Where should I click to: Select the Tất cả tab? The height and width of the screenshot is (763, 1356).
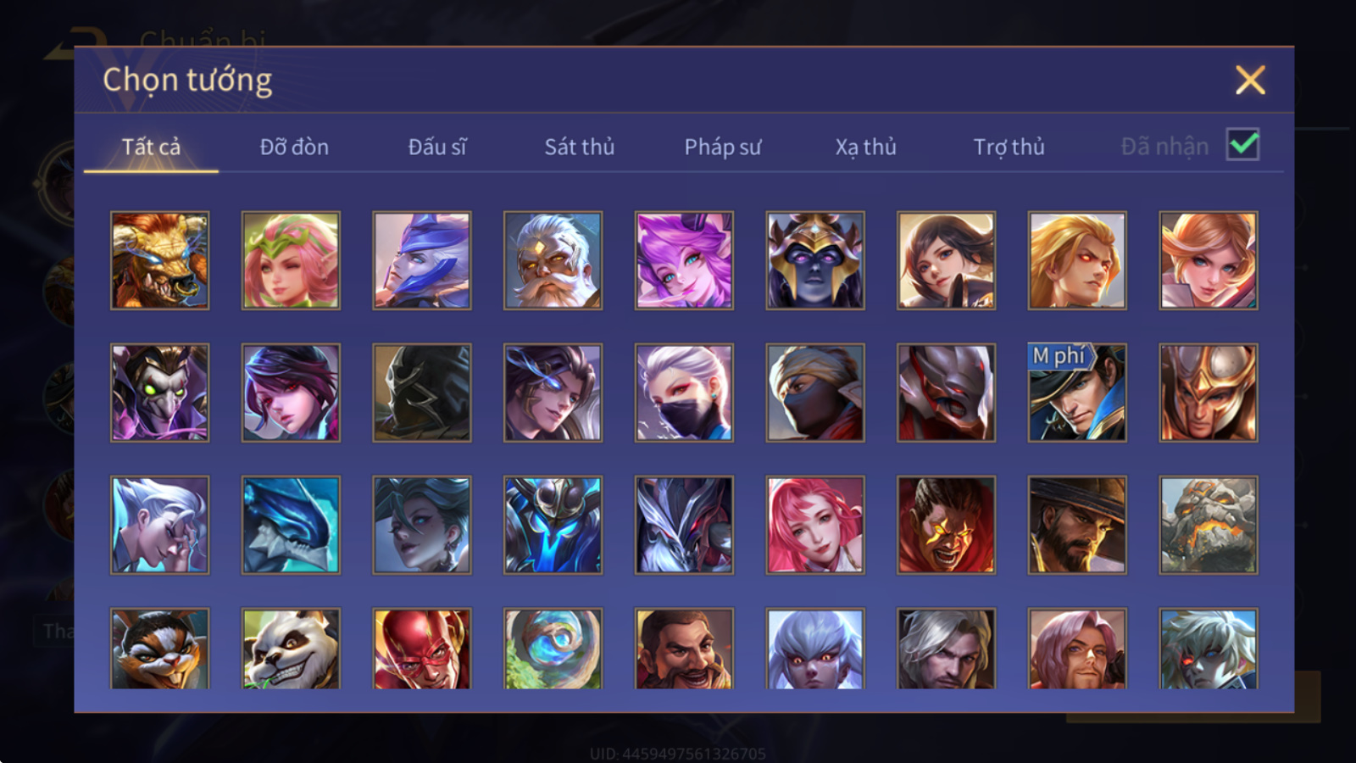[151, 147]
